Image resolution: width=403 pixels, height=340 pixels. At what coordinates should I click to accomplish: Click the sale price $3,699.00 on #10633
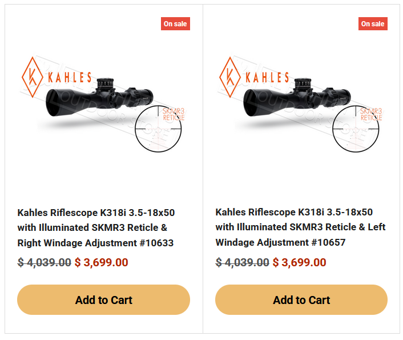101,262
